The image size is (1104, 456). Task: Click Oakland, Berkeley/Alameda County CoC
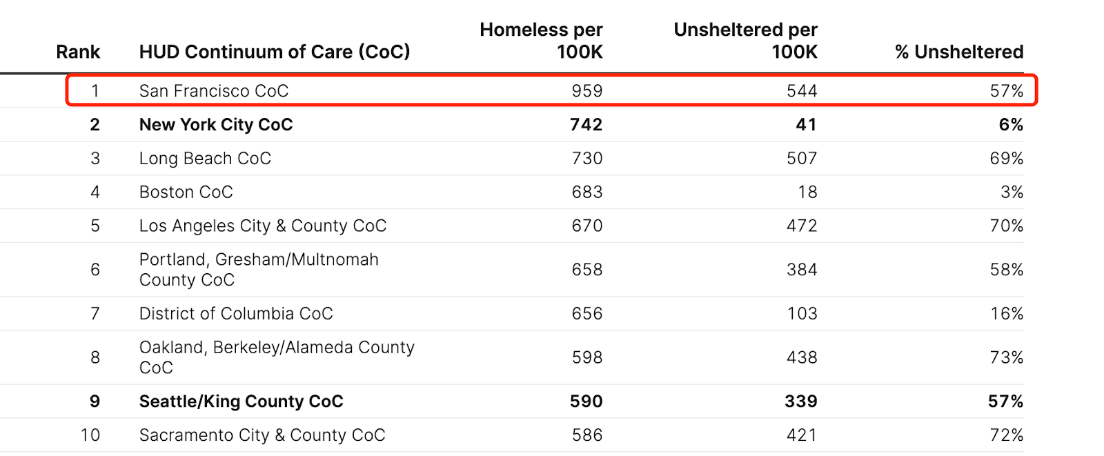pyautogui.click(x=277, y=357)
